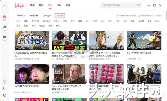Filter ranking by 国产动画
The image size is (167, 101).
point(35,21)
